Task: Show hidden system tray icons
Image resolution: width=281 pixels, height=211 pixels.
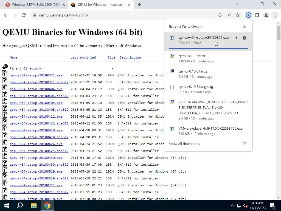Action: click(232, 206)
